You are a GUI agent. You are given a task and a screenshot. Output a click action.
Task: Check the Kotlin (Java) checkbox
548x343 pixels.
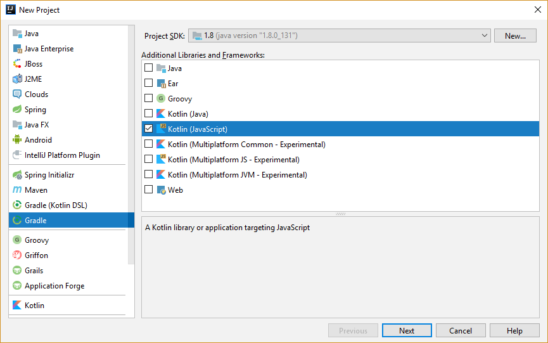[x=148, y=113]
